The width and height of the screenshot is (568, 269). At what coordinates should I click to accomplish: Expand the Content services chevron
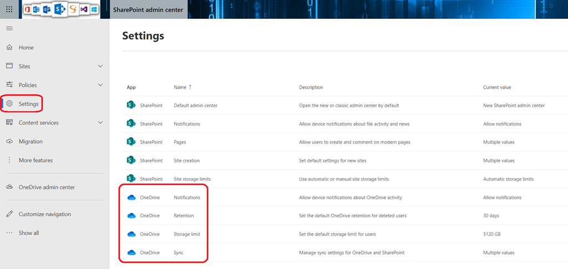point(100,123)
